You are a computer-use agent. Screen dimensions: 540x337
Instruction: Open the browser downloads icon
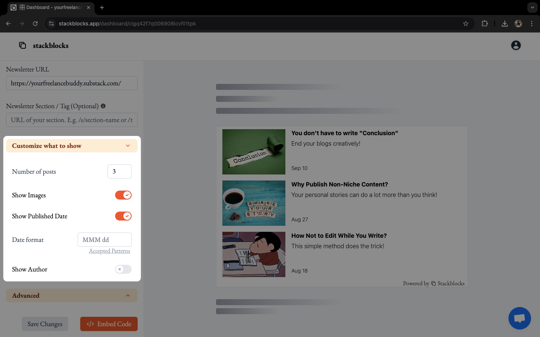pos(505,24)
